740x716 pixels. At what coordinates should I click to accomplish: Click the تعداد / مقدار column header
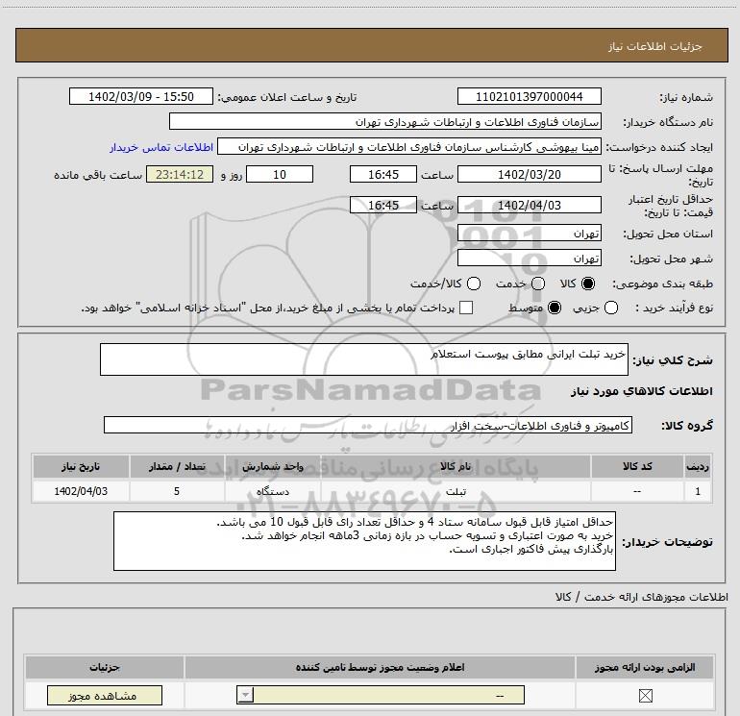pyautogui.click(x=177, y=467)
